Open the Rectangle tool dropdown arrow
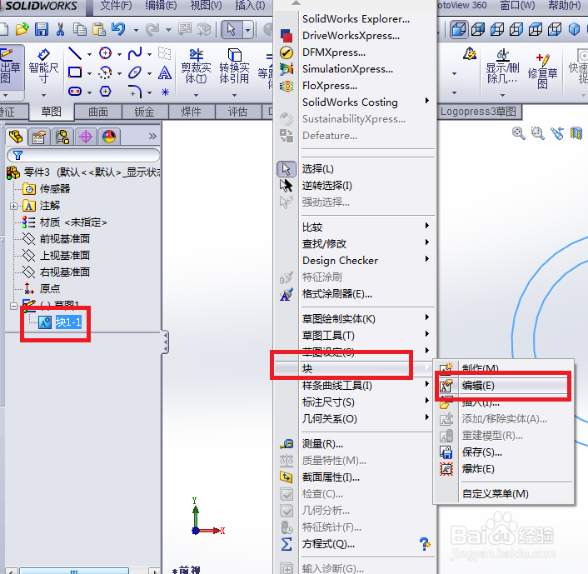The height and width of the screenshot is (574, 588). (89, 73)
